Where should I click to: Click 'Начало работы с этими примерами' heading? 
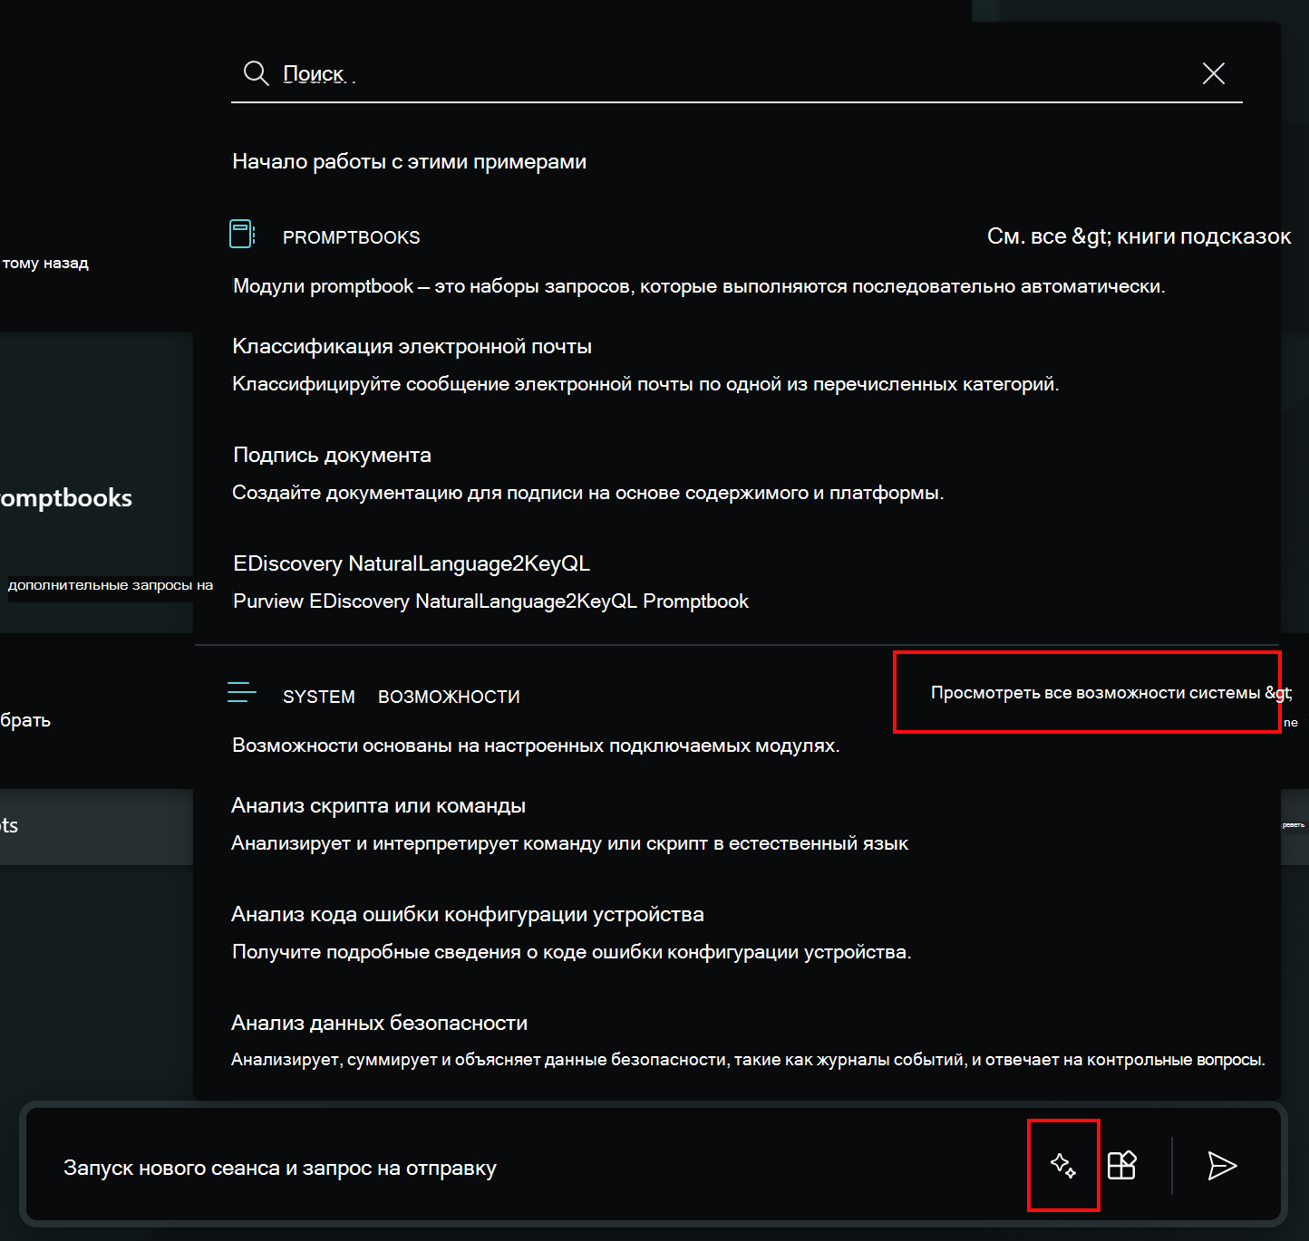click(x=409, y=161)
